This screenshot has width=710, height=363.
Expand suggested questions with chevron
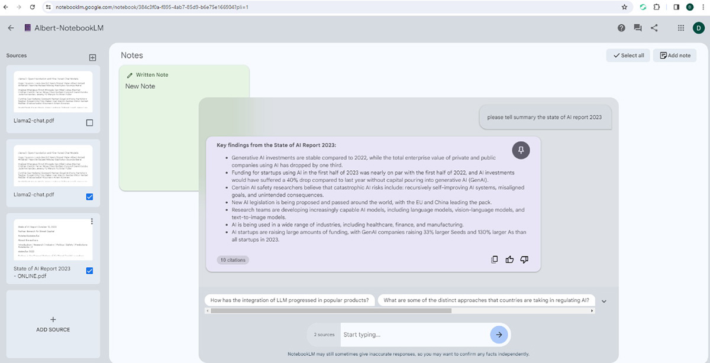click(604, 301)
